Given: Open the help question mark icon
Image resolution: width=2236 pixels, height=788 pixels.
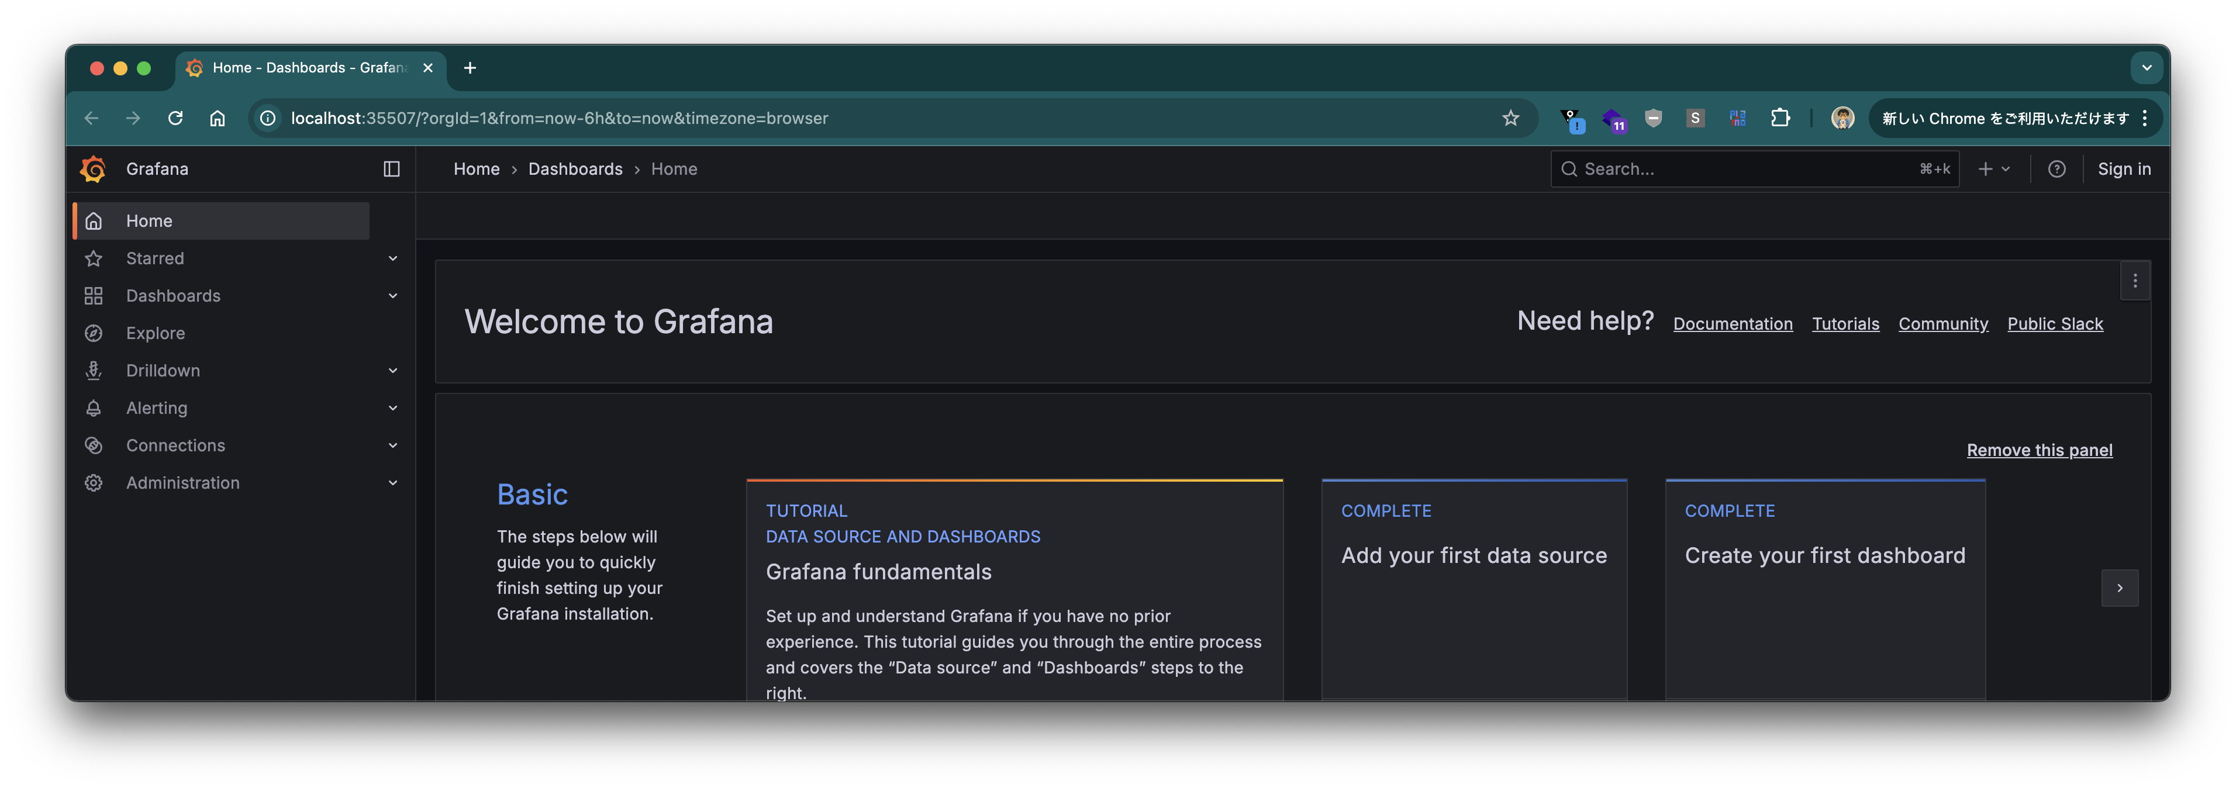Looking at the screenshot, I should click(2056, 169).
